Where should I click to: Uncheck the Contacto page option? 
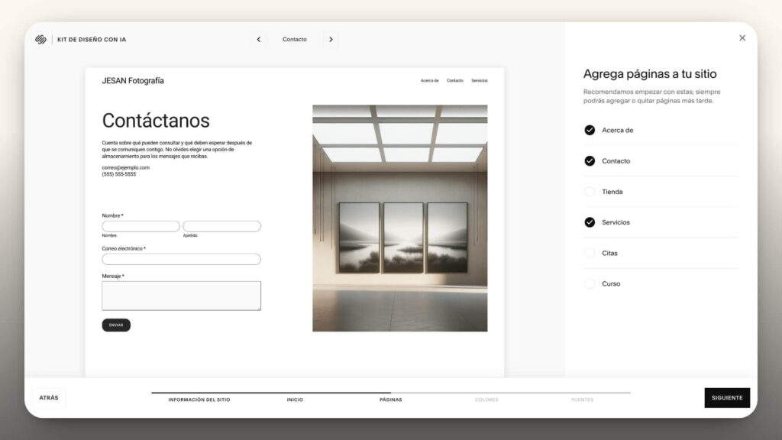tap(590, 161)
